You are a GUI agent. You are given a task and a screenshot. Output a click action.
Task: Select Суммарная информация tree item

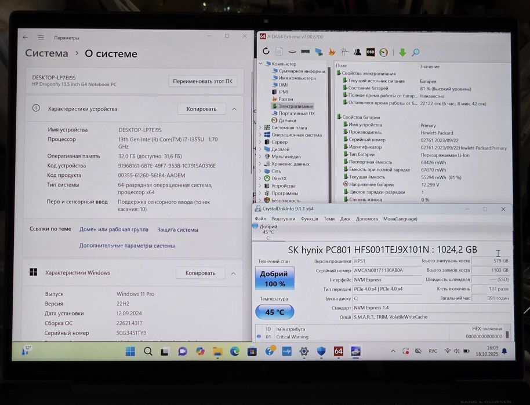(x=299, y=71)
